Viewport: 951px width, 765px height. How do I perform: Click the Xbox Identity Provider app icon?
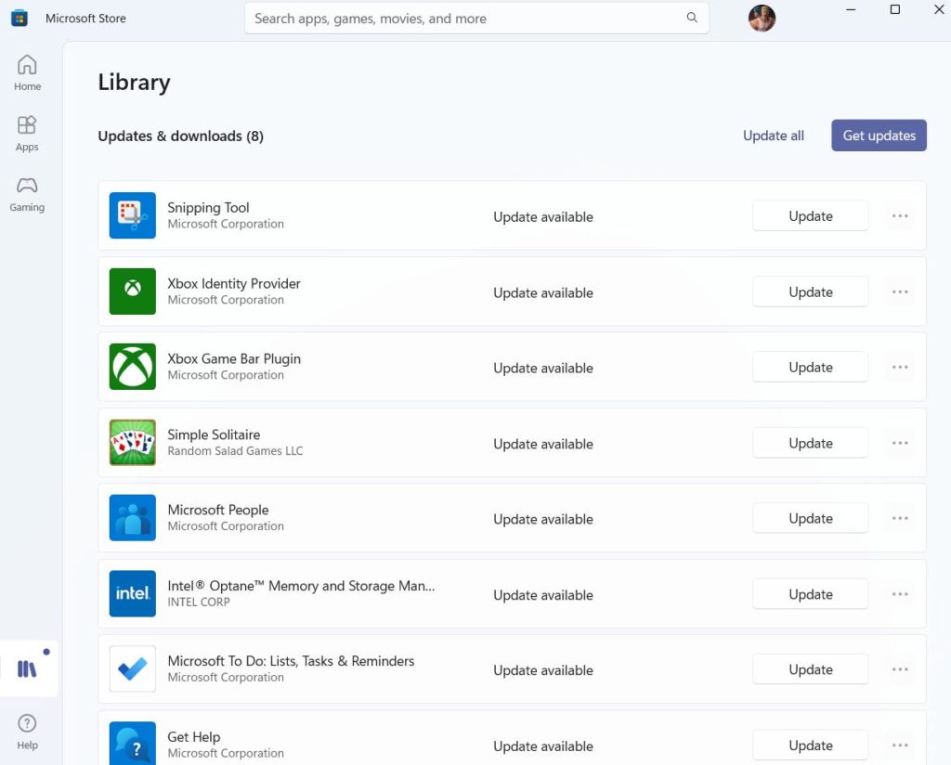(x=132, y=291)
